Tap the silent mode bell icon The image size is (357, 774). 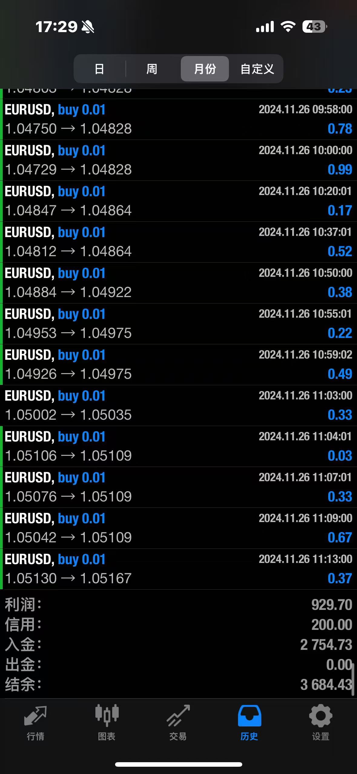(88, 27)
